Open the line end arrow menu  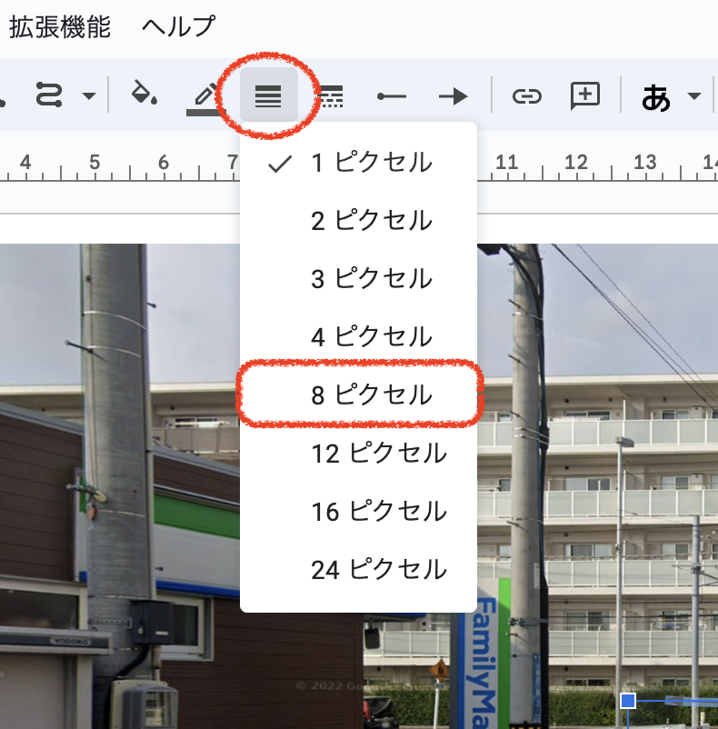[453, 96]
